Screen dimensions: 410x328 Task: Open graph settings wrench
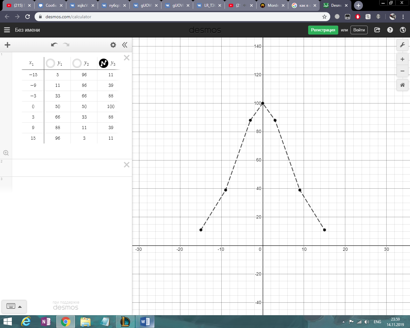[402, 45]
